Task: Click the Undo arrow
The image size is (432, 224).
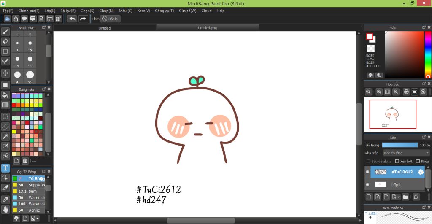Action: 72,19
